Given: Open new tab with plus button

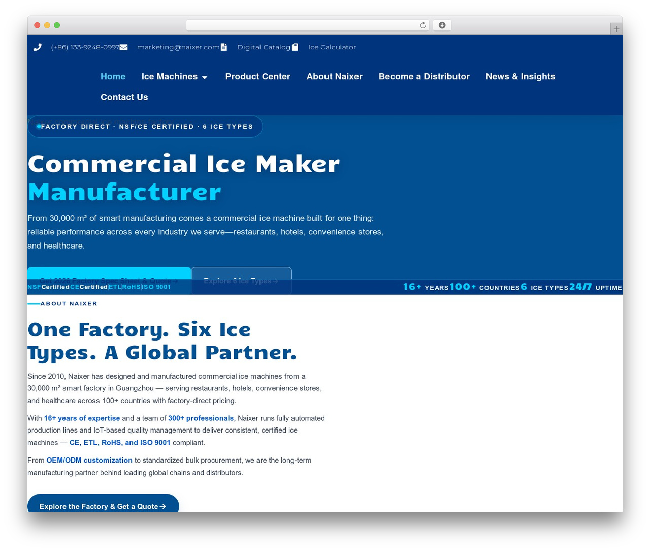Looking at the screenshot, I should [616, 29].
